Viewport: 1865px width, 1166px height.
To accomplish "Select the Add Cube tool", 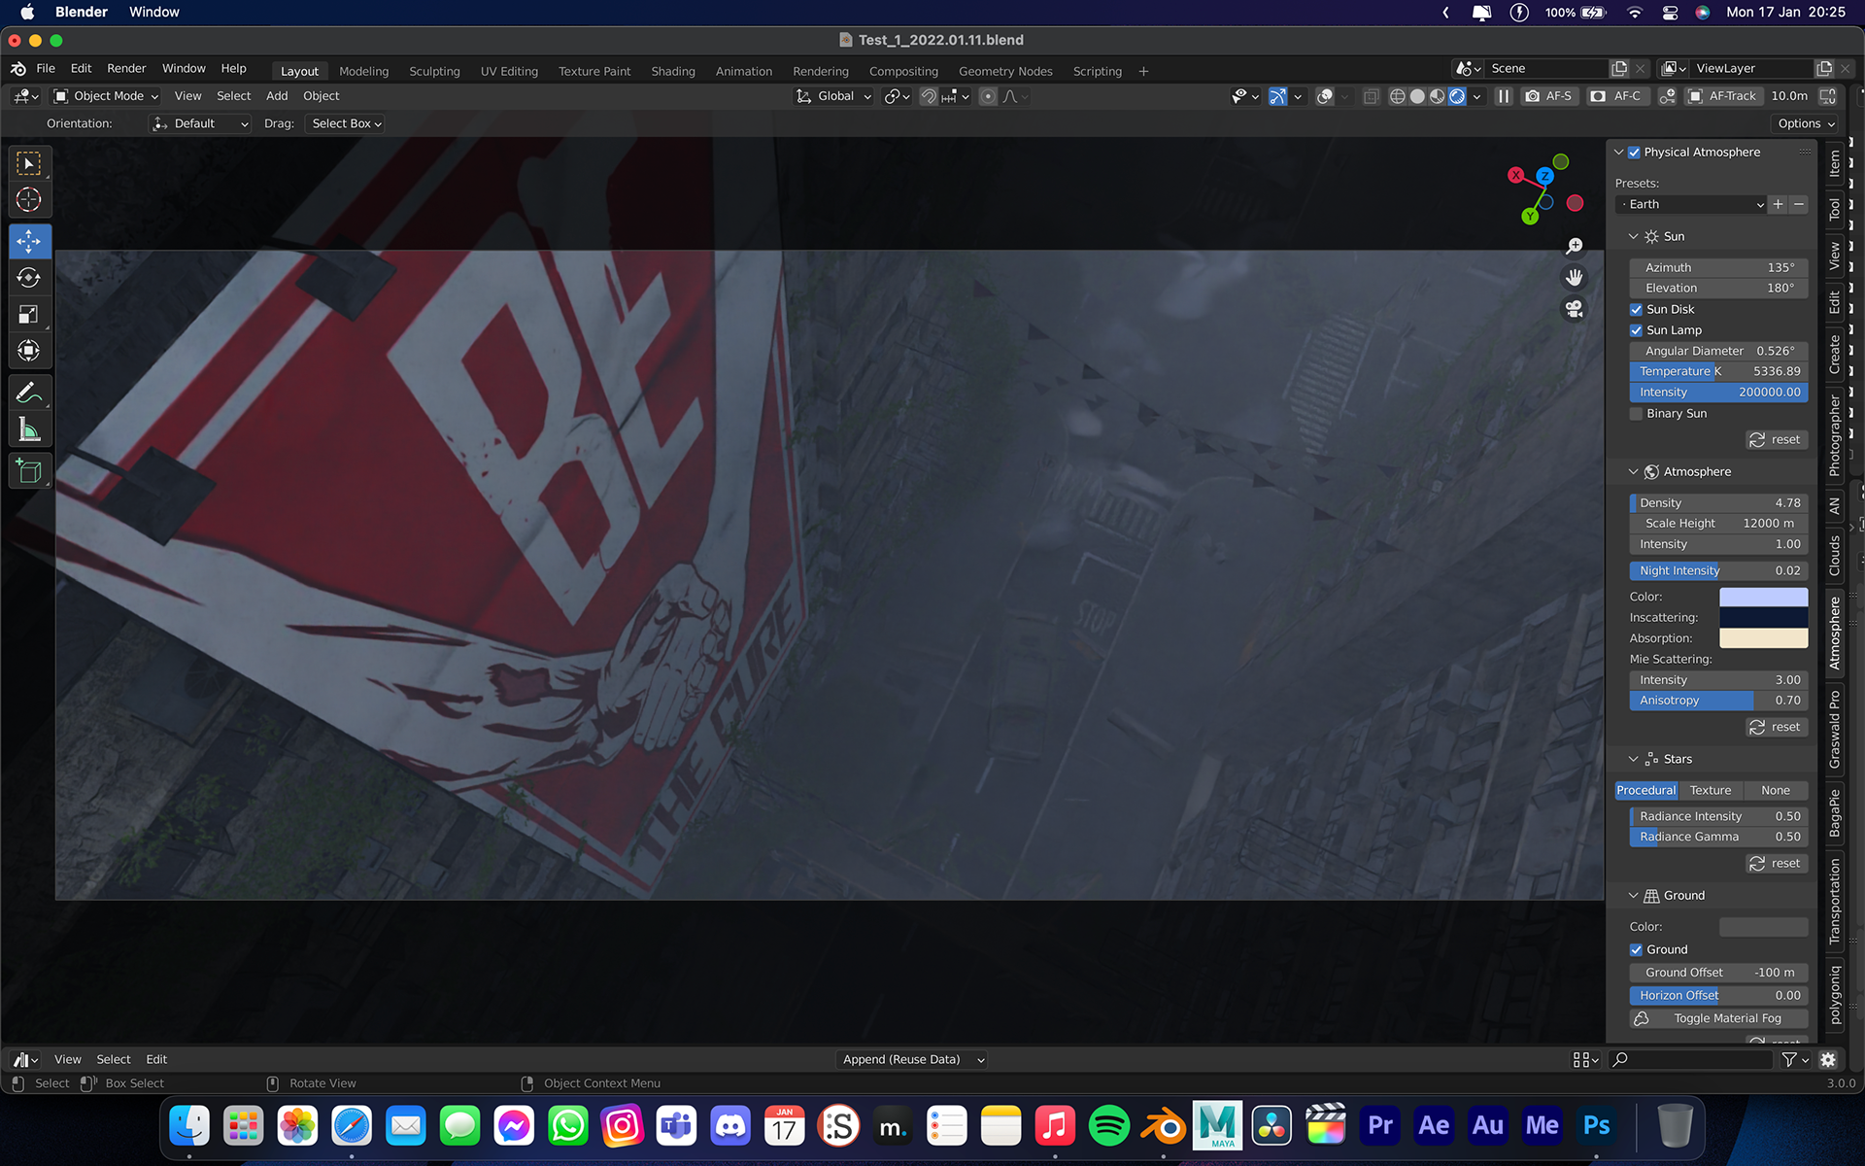I will click(29, 472).
